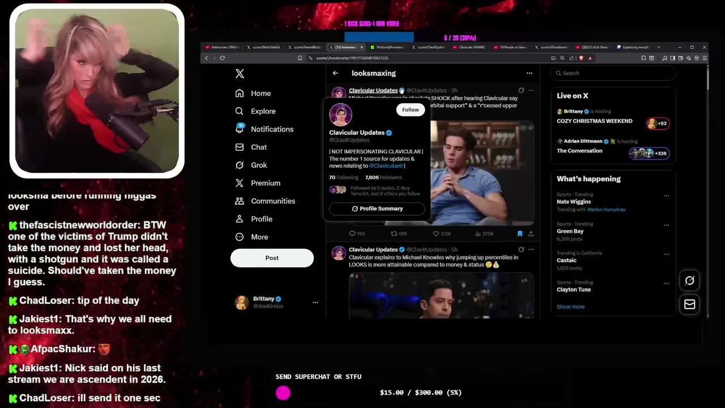Click the 70 Following count
This screenshot has width=725, height=408.
point(343,177)
